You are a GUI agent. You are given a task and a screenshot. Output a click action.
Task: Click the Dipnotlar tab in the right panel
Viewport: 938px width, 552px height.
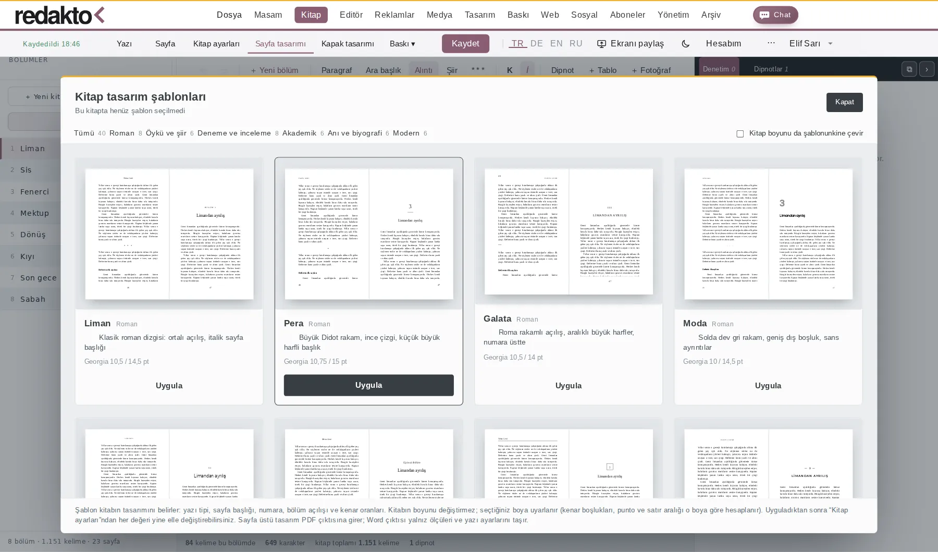pyautogui.click(x=771, y=69)
